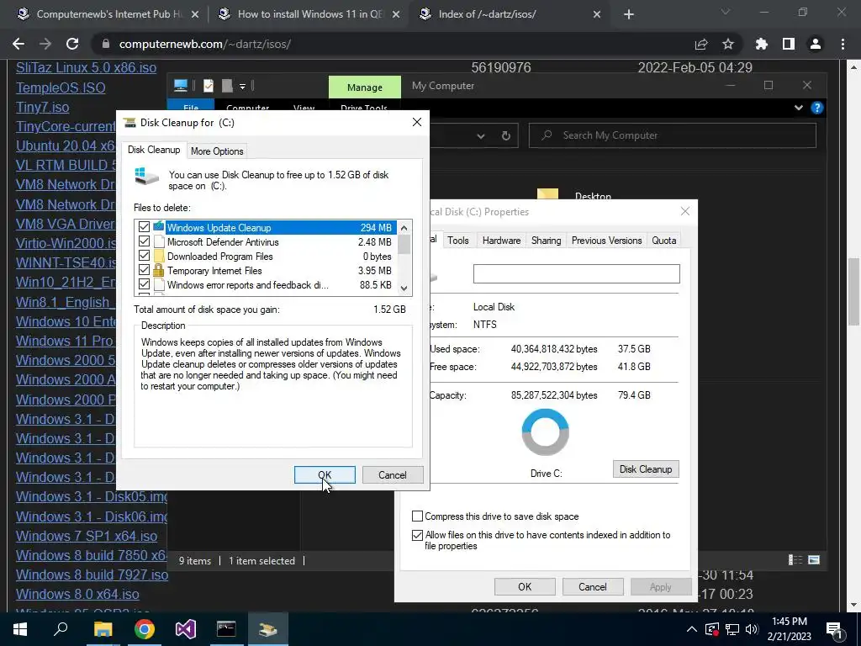Uncheck Downloaded Program Files

(x=144, y=256)
